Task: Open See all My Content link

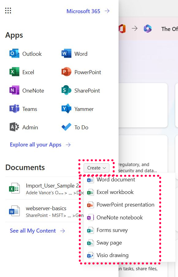Action: 33,231
